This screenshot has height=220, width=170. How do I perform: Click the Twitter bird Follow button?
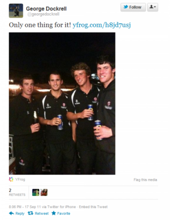pos(133,7)
